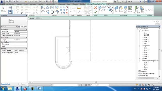Collapse the Identity Data section
Screen dimensions: 162x91
[26, 42]
